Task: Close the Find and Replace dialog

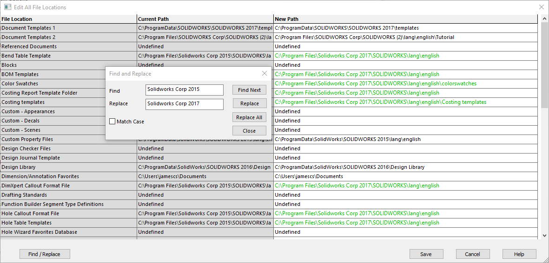Action: tap(265, 73)
